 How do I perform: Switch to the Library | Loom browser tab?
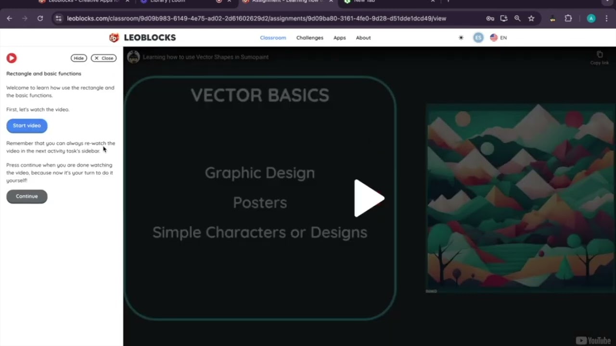click(167, 1)
